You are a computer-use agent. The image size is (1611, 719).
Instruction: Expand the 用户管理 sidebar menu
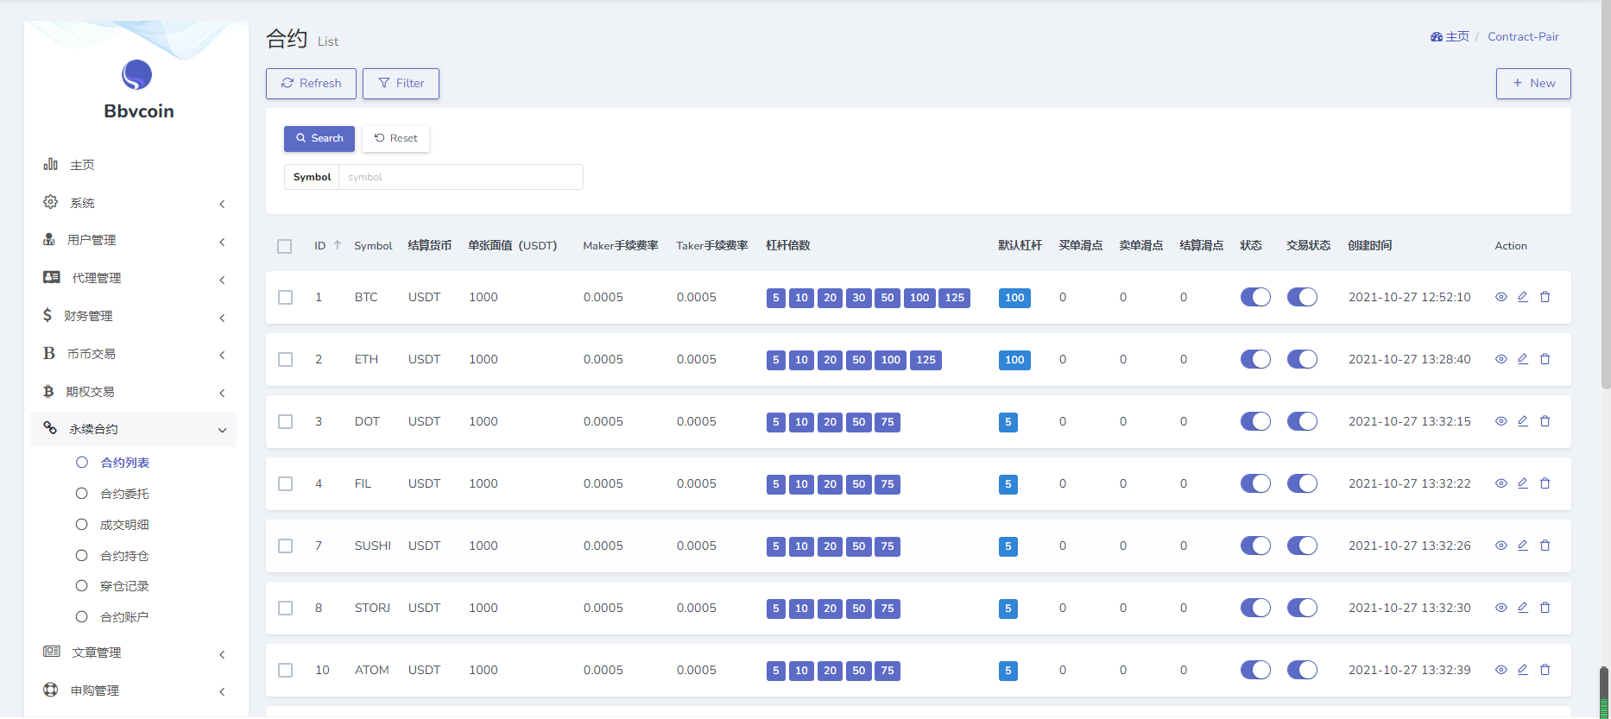point(134,241)
